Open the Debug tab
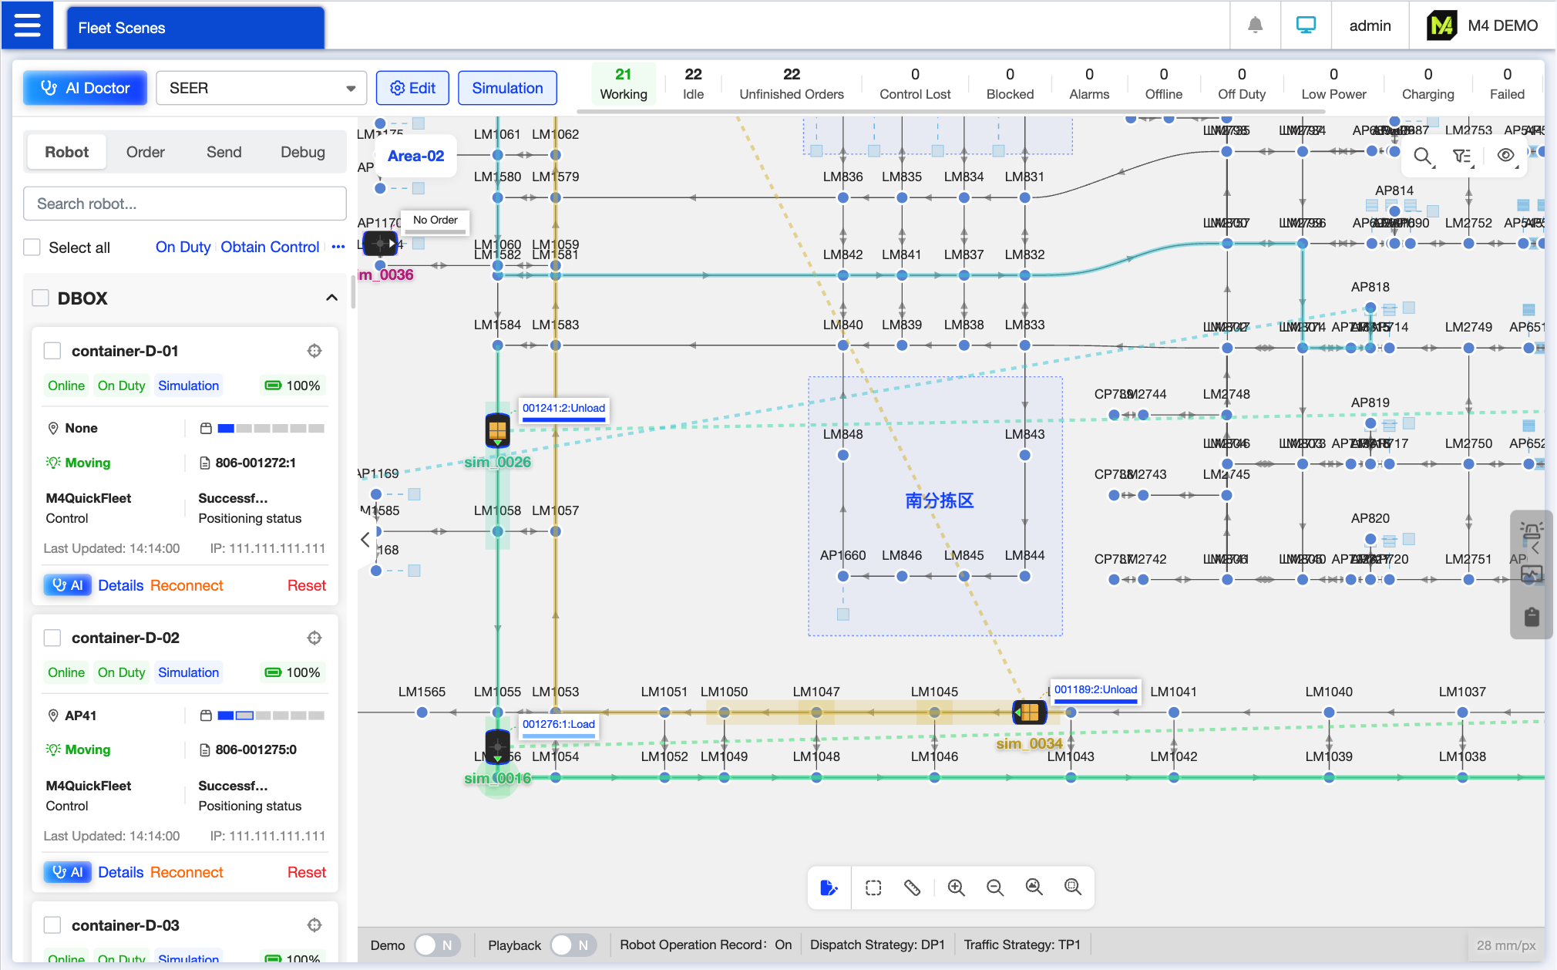1557x970 pixels. pyautogui.click(x=302, y=152)
